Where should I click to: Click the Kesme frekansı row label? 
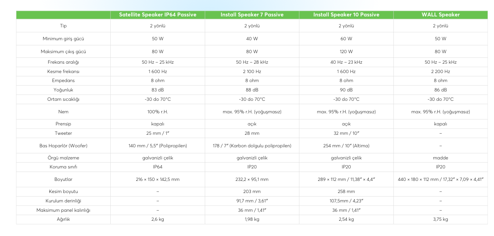[x=63, y=72]
